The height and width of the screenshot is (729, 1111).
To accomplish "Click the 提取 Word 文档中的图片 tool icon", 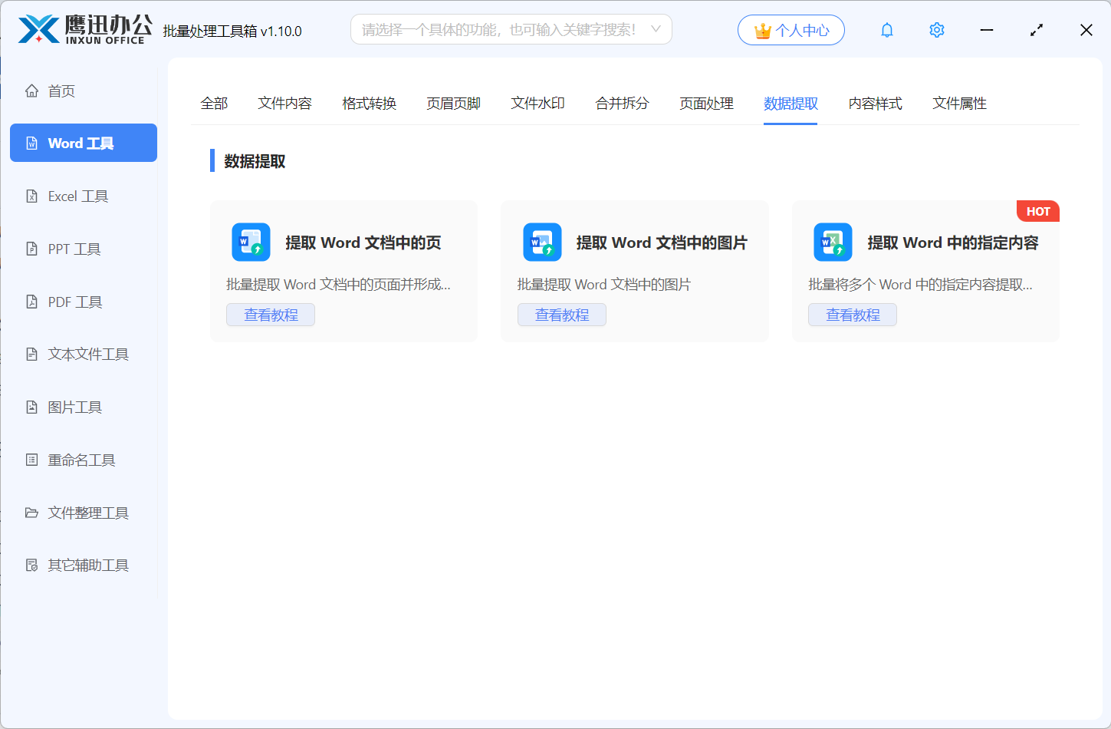I will (x=541, y=242).
